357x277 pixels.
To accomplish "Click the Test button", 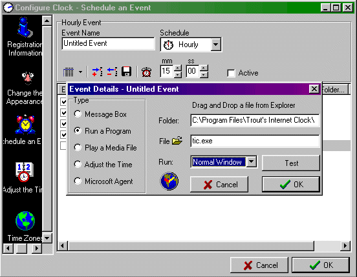I will [x=291, y=163].
